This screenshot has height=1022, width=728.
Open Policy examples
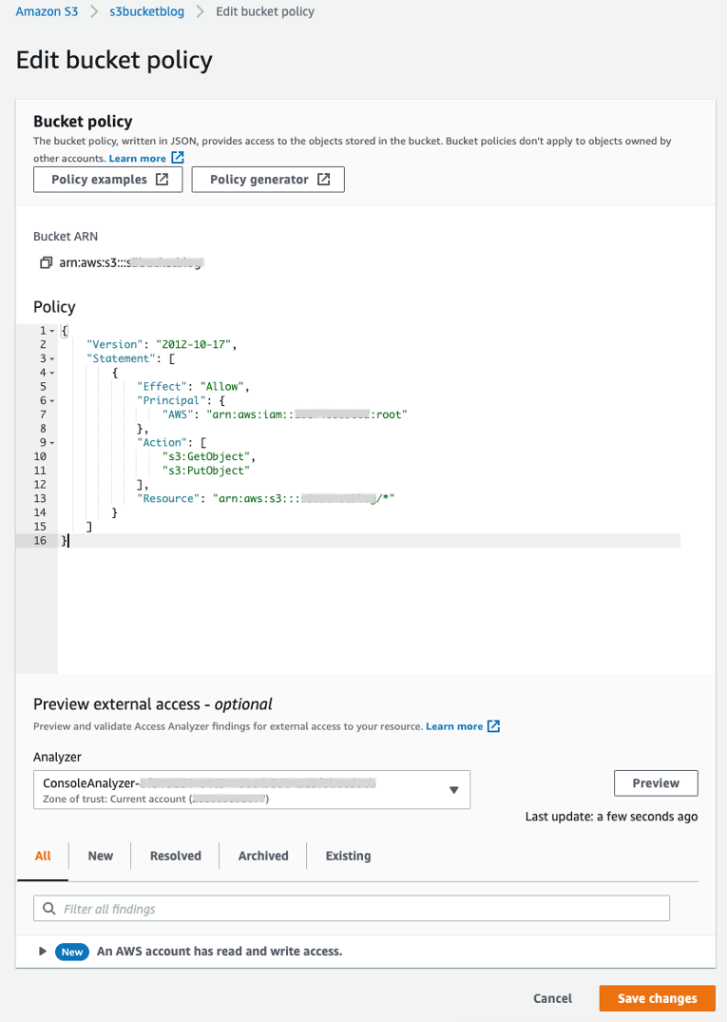pyautogui.click(x=108, y=180)
